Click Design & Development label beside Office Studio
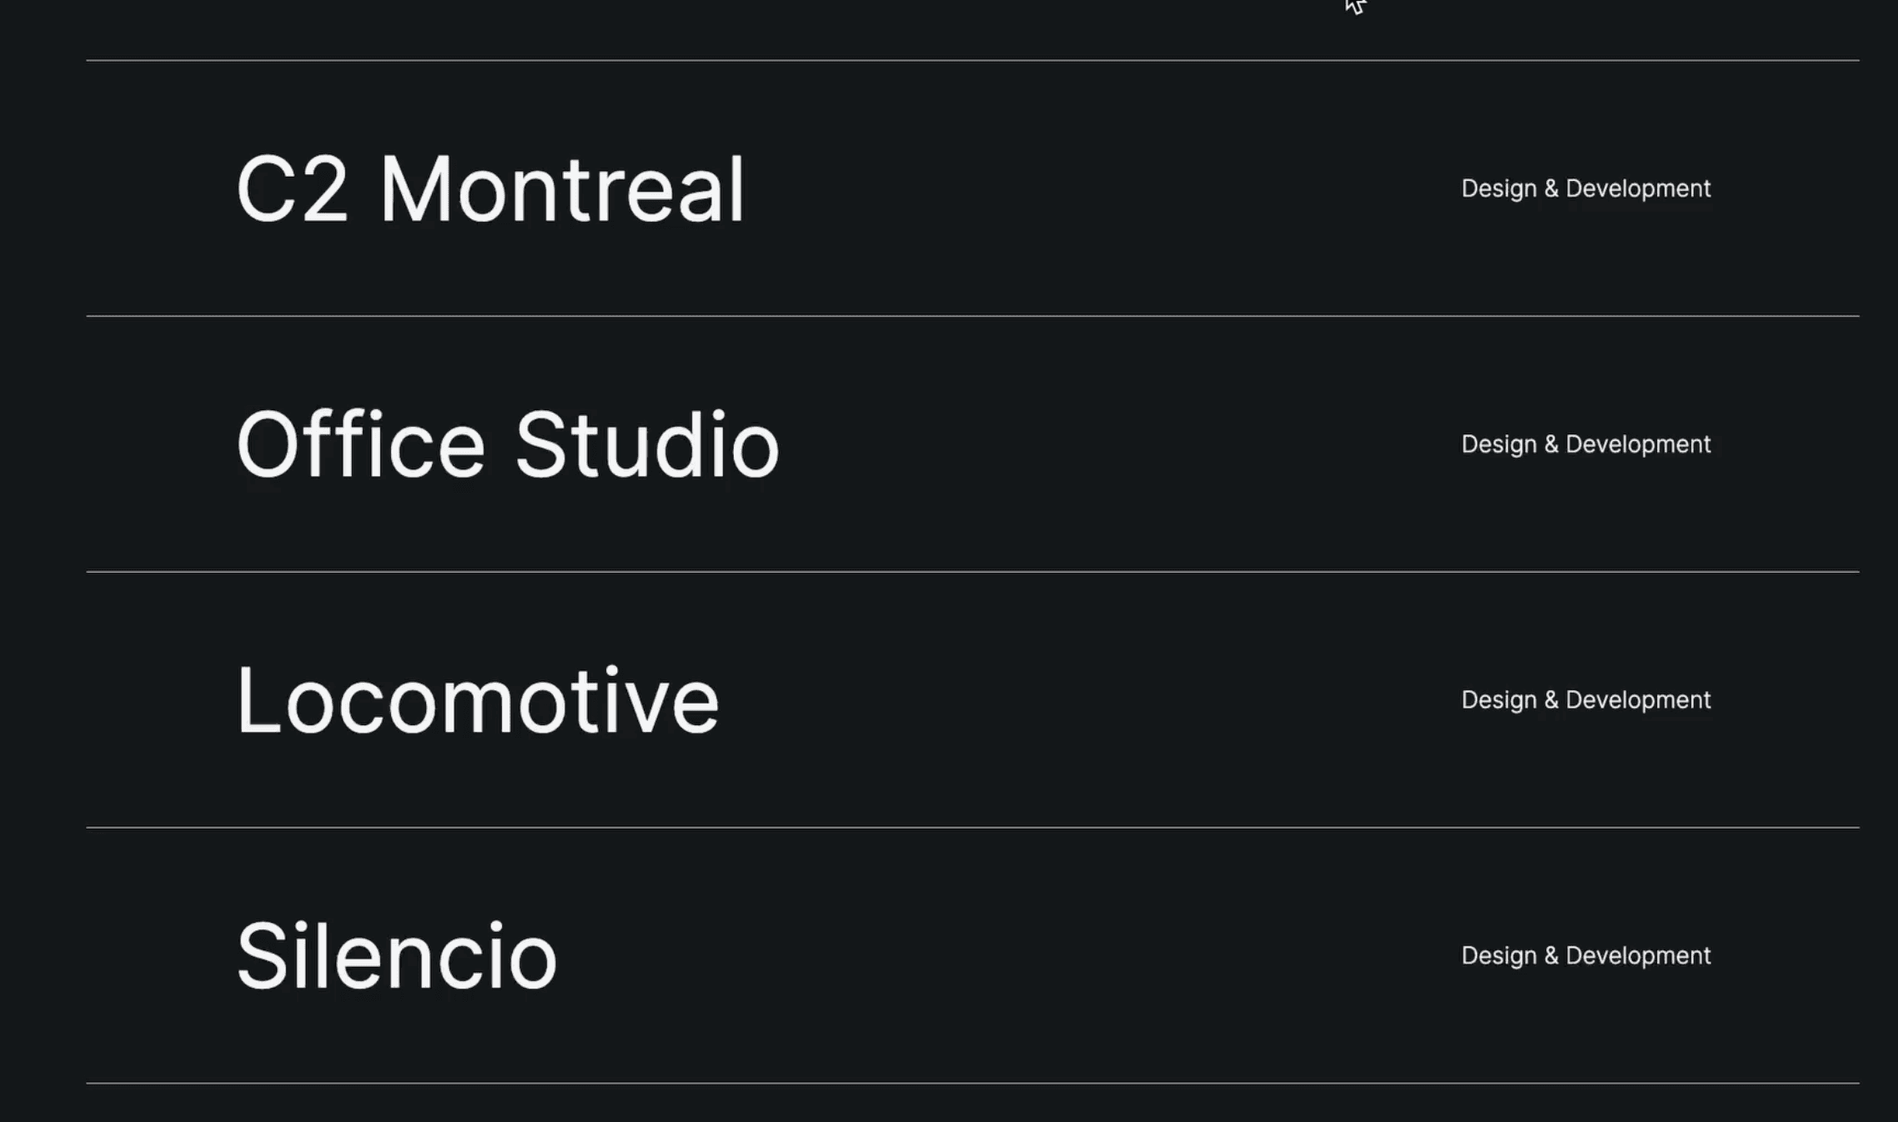Screen dimensions: 1898x1122 1586,445
